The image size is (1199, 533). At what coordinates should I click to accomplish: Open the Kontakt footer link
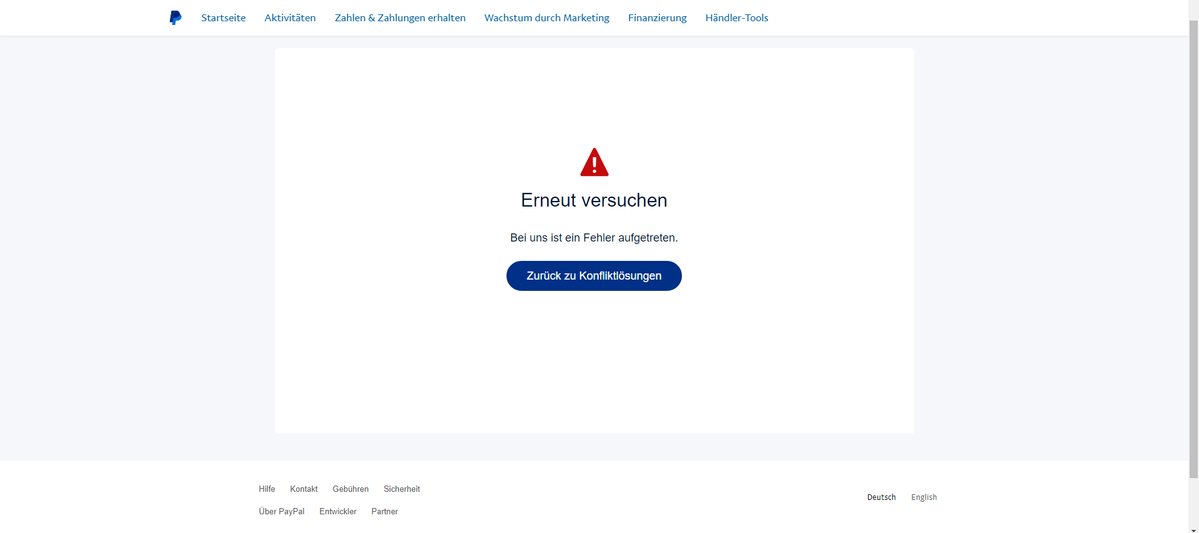304,489
